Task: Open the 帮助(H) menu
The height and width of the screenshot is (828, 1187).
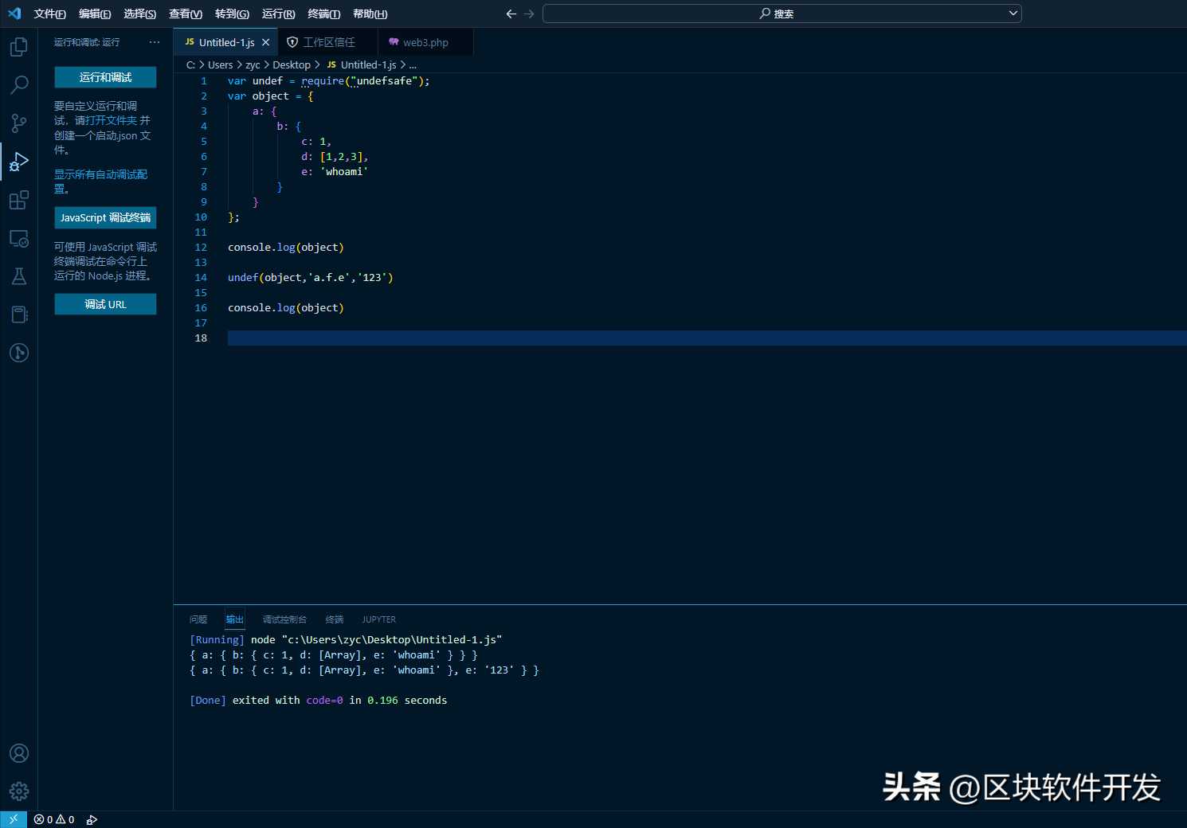Action: [370, 14]
